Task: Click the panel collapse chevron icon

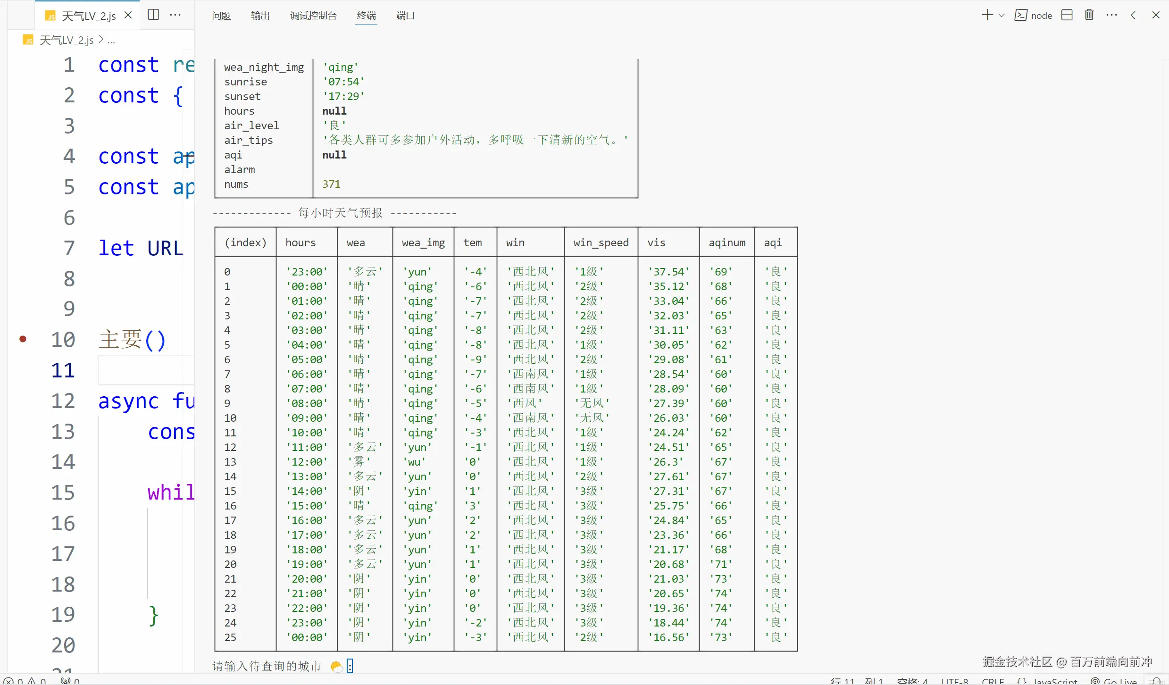Action: tap(1133, 15)
